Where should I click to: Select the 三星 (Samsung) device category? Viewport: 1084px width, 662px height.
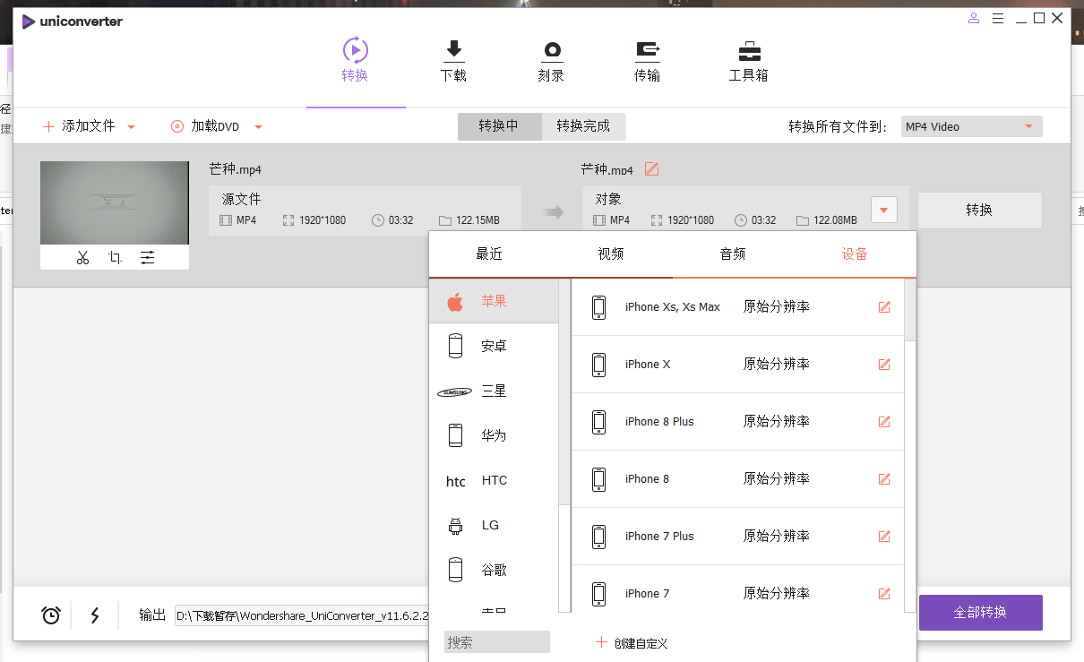[x=494, y=391]
